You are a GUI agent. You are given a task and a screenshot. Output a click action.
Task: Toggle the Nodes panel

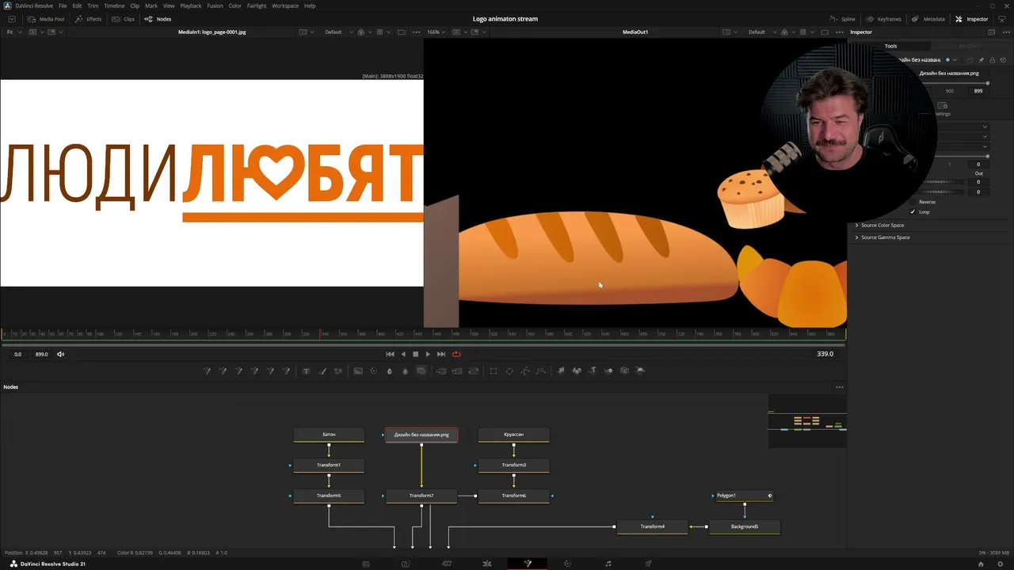click(x=158, y=19)
